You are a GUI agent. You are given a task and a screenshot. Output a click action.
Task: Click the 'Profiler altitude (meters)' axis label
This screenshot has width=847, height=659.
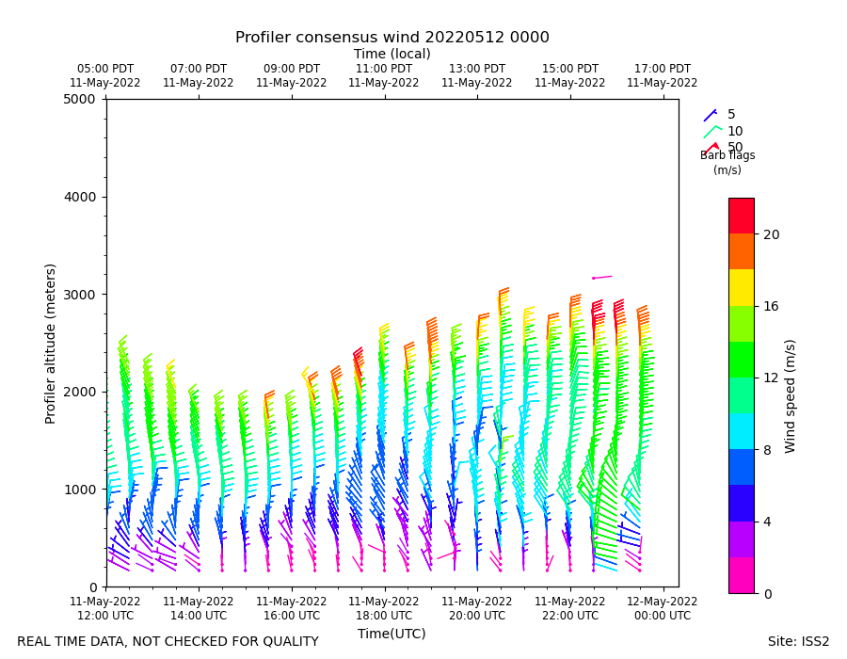pyautogui.click(x=50, y=344)
